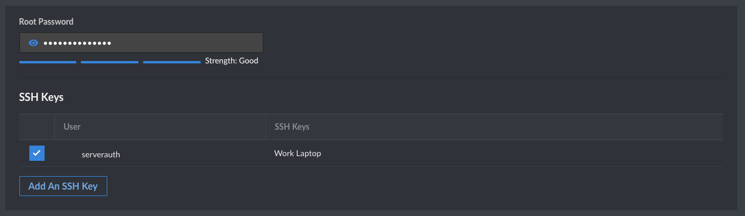Select the last password strength bar segment
The image size is (745, 216).
(x=172, y=62)
